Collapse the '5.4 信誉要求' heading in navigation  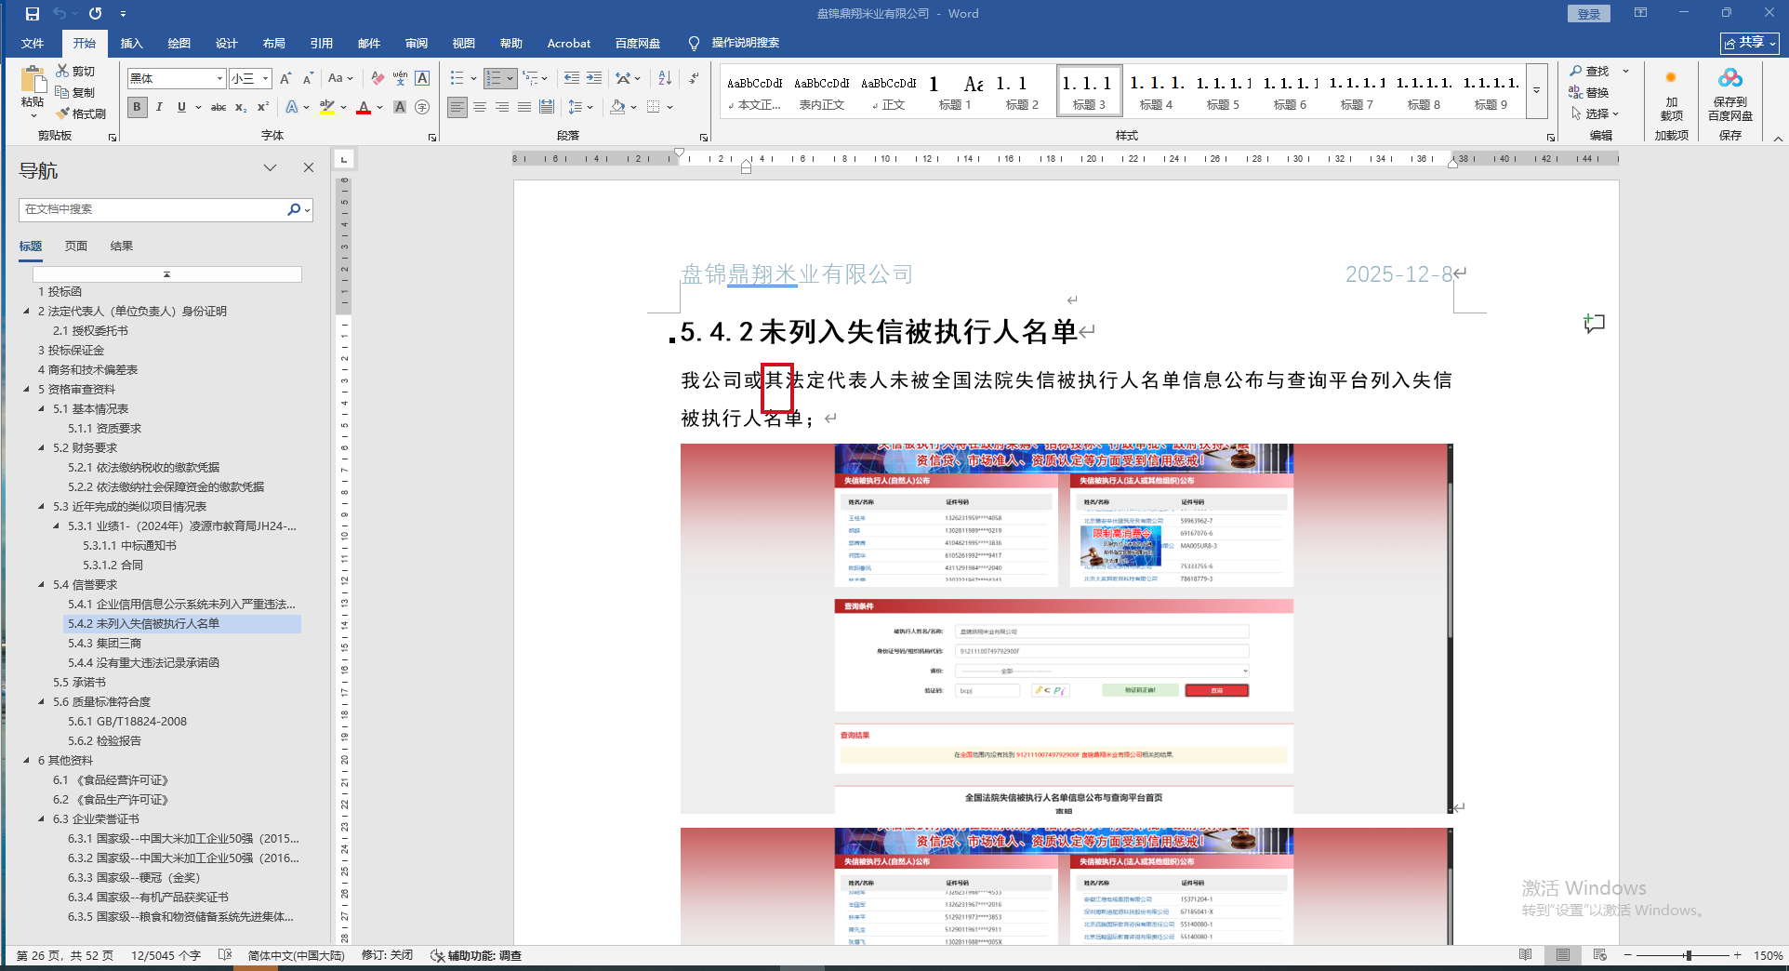[41, 585]
